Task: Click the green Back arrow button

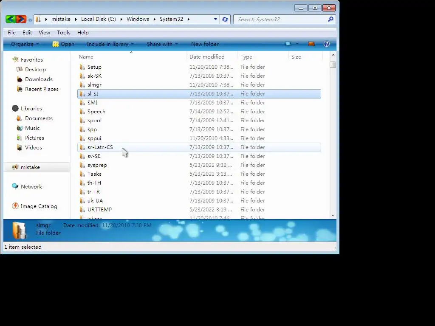Action: [x=11, y=19]
